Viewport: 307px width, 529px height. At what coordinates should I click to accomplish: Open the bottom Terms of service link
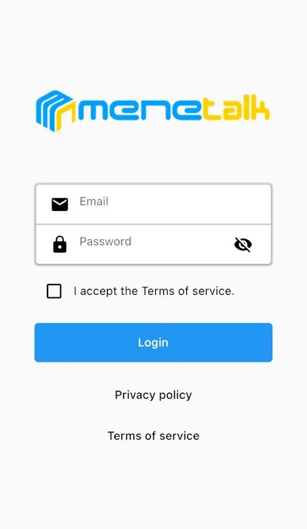click(153, 436)
